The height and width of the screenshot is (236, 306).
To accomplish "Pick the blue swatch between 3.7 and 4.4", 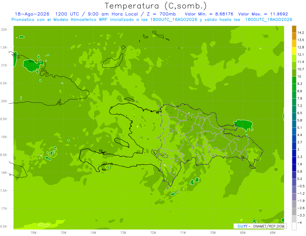I will tap(294, 138).
